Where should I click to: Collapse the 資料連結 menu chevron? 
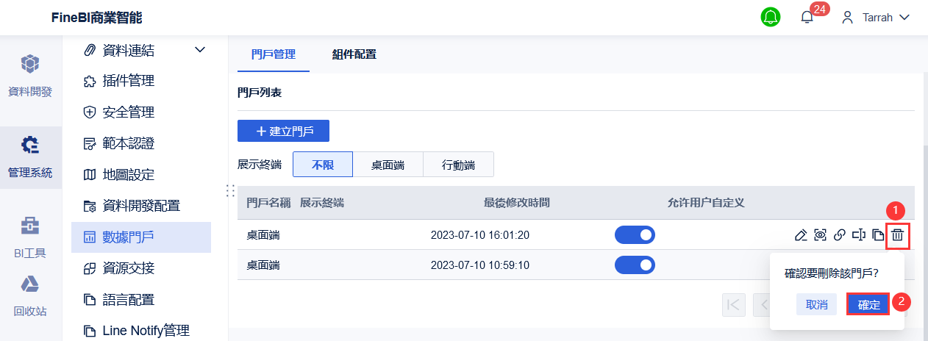(x=200, y=50)
